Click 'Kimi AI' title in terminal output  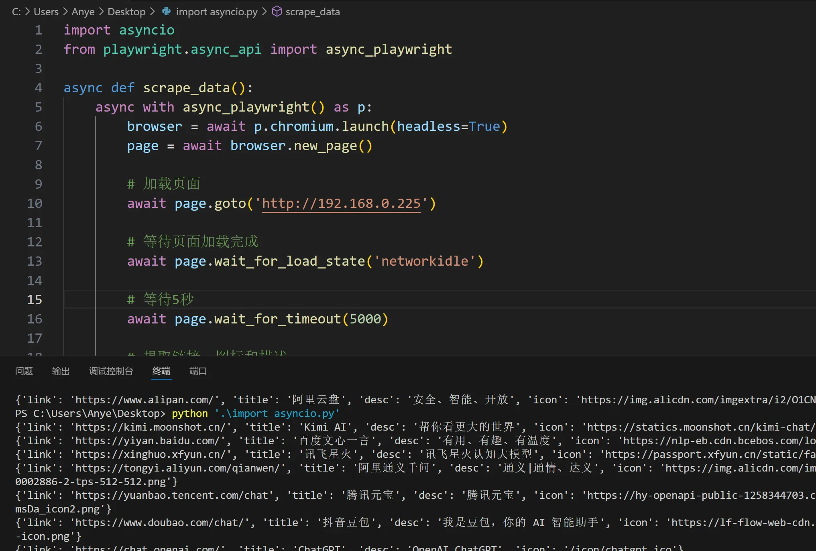coord(325,427)
